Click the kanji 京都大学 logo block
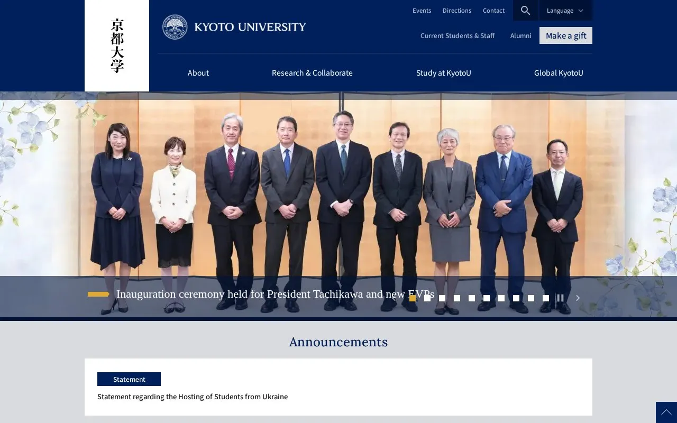Image resolution: width=677 pixels, height=423 pixels. pos(117,45)
